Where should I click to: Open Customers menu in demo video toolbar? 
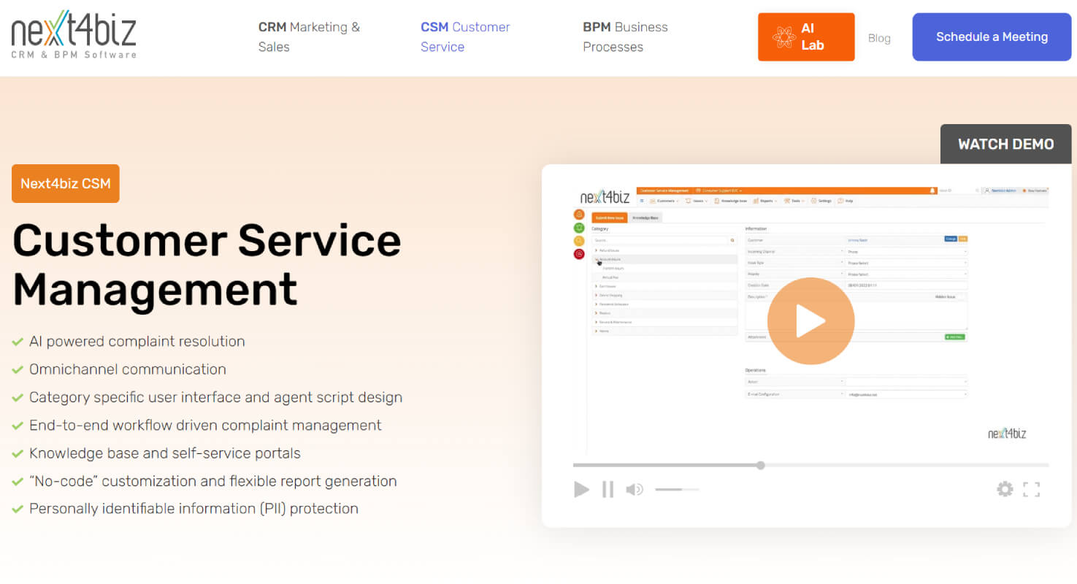point(664,201)
